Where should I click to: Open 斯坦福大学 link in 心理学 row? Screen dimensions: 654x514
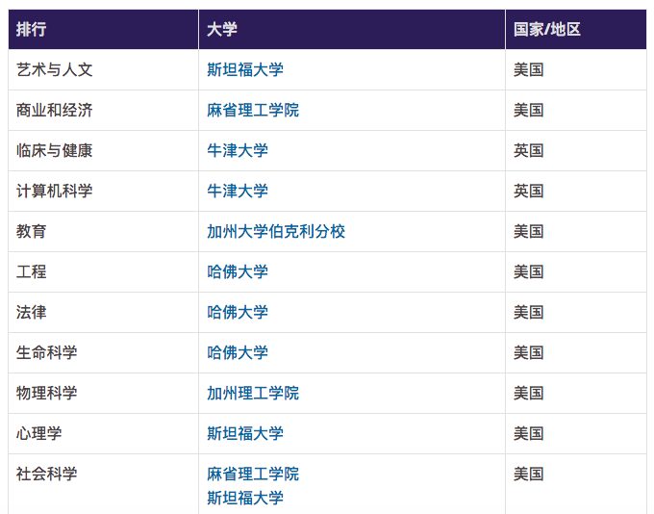click(x=245, y=433)
